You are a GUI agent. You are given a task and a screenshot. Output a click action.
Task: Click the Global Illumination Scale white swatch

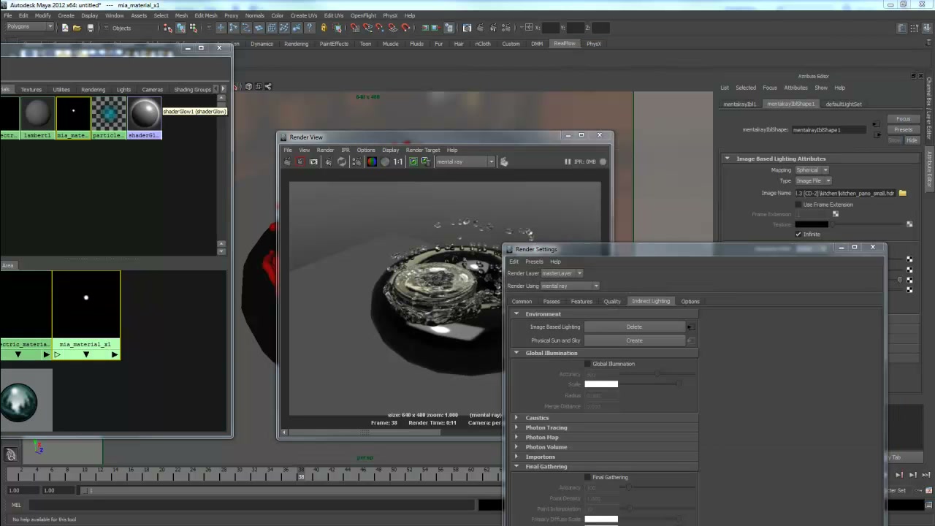601,384
